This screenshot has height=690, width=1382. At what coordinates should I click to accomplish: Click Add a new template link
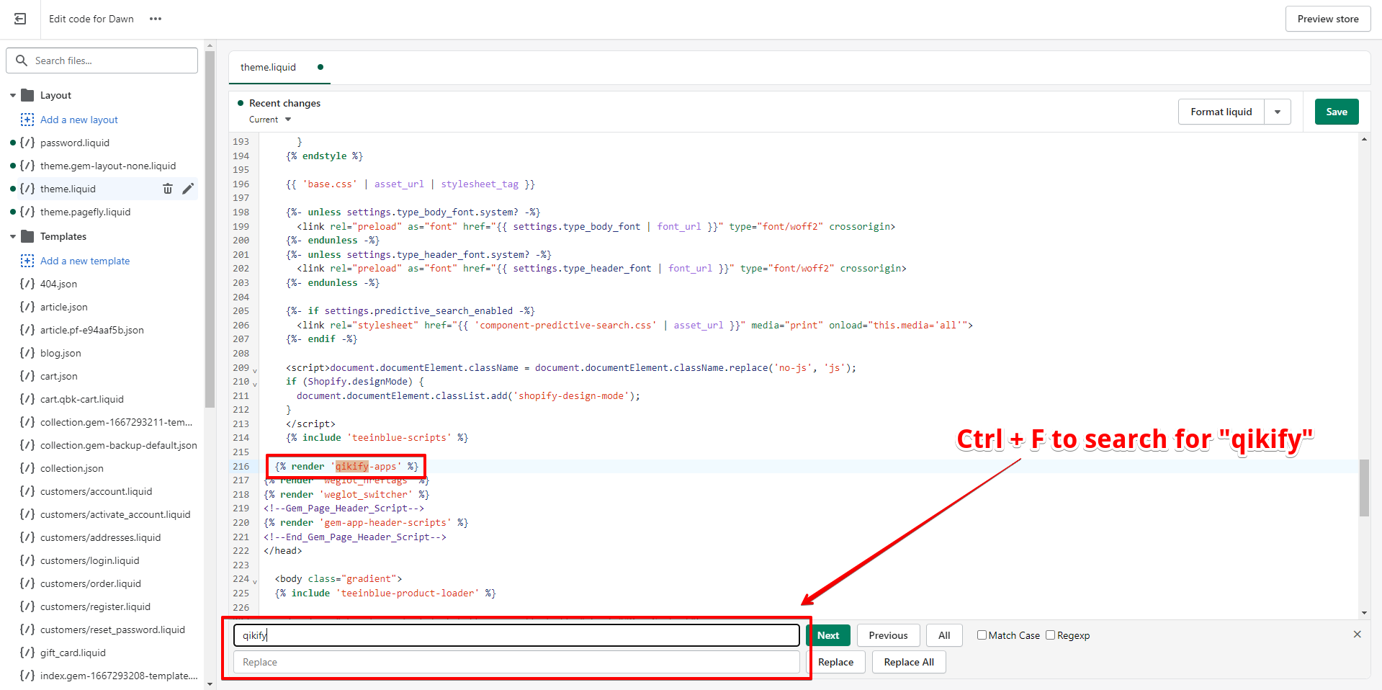point(85,261)
